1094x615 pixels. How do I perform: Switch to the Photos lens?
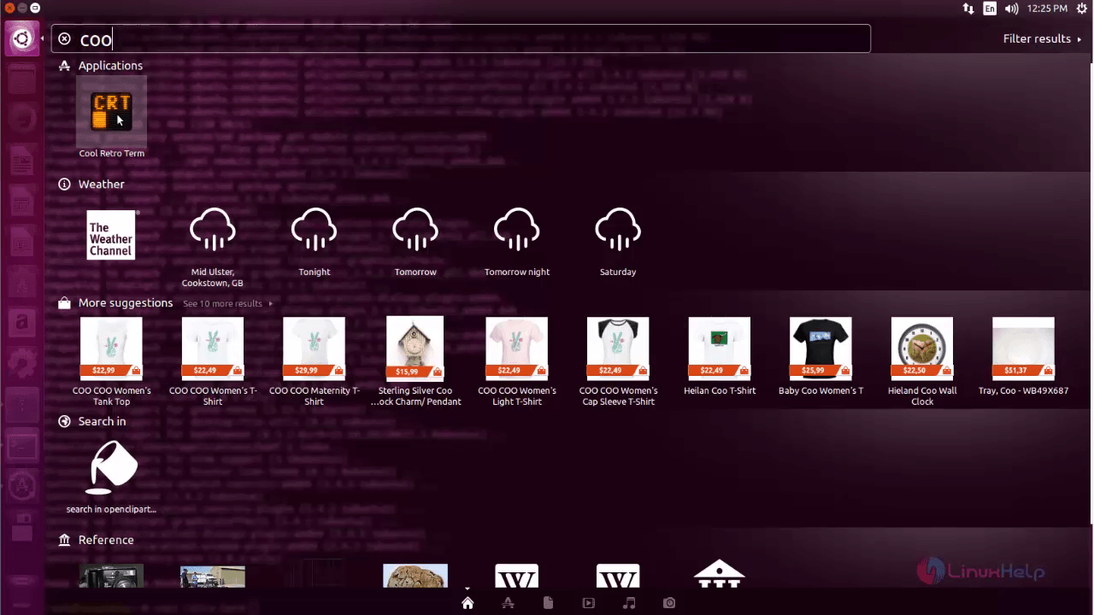click(x=669, y=603)
